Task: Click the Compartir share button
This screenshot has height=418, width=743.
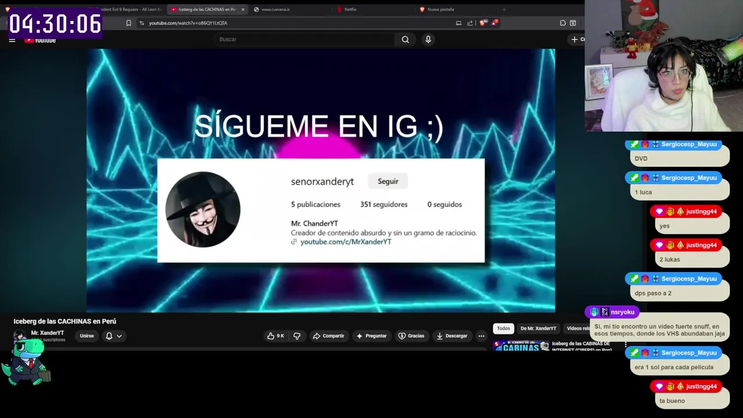Action: (x=329, y=336)
